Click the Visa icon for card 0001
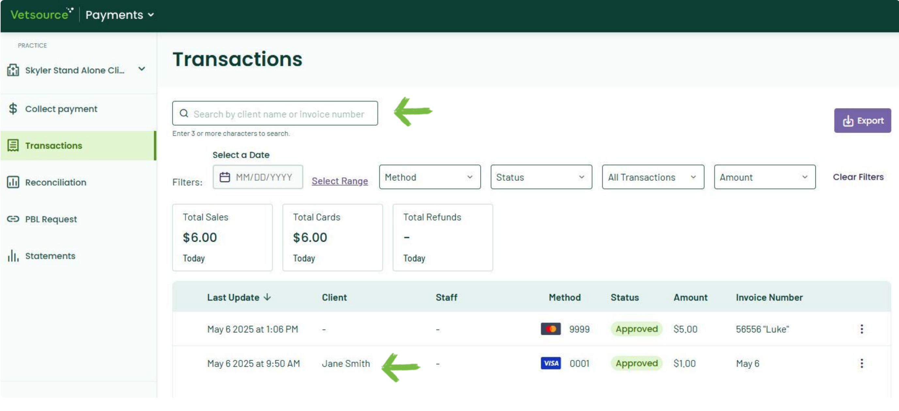 point(551,364)
